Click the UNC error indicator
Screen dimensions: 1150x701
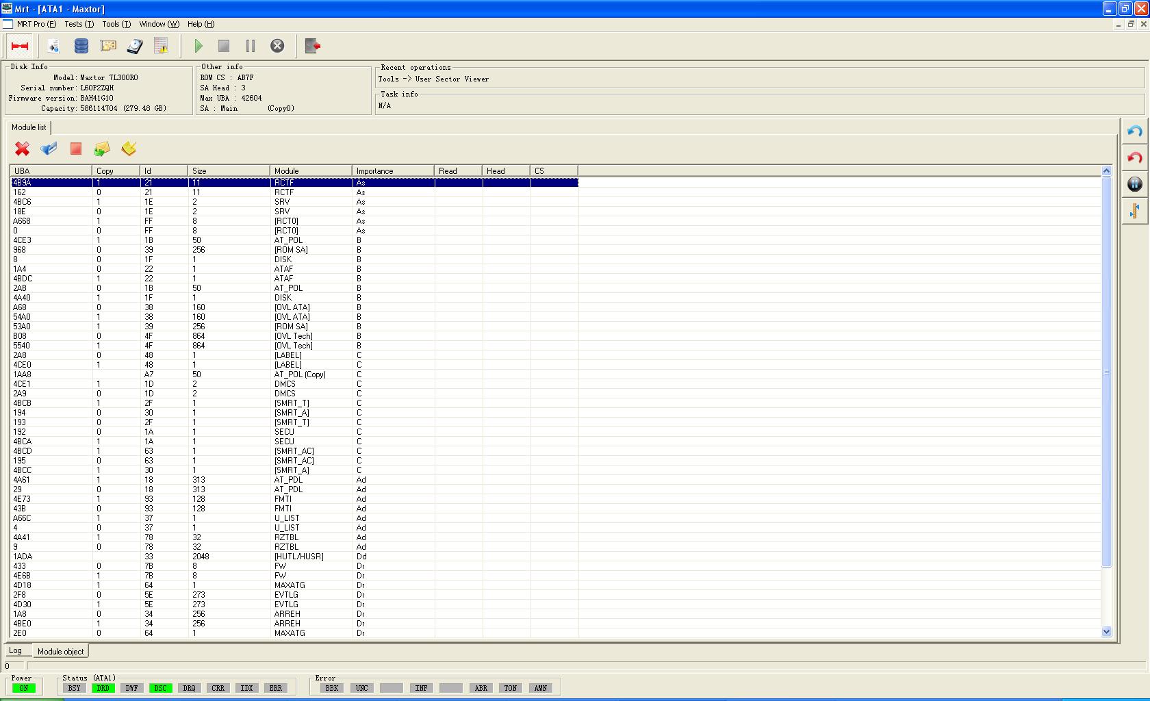(x=361, y=688)
